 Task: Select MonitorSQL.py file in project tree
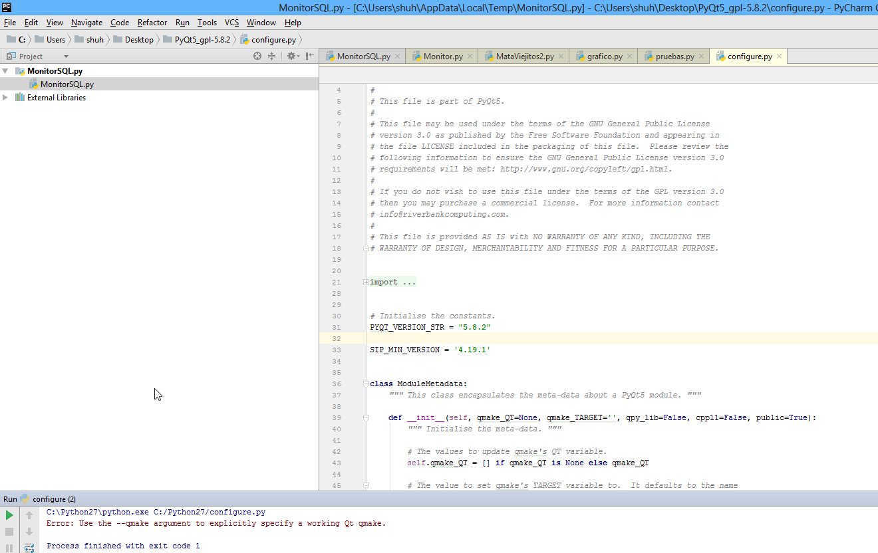[67, 84]
